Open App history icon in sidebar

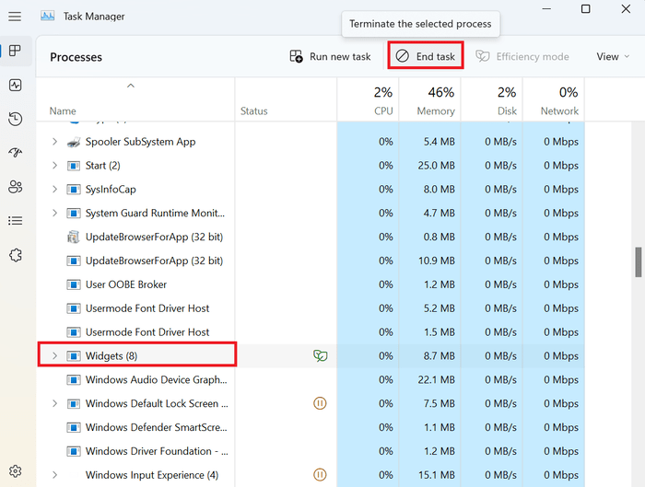16,119
